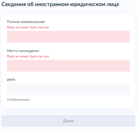Click the "Место нахождения" field label

[23, 51]
